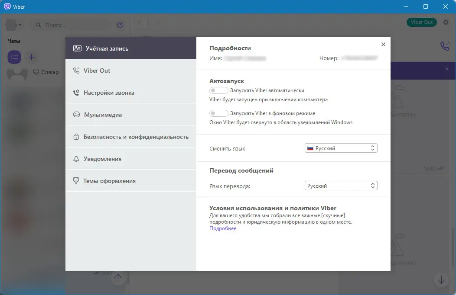Click the Russian flag in the language selector
456x295 pixels.
310,148
